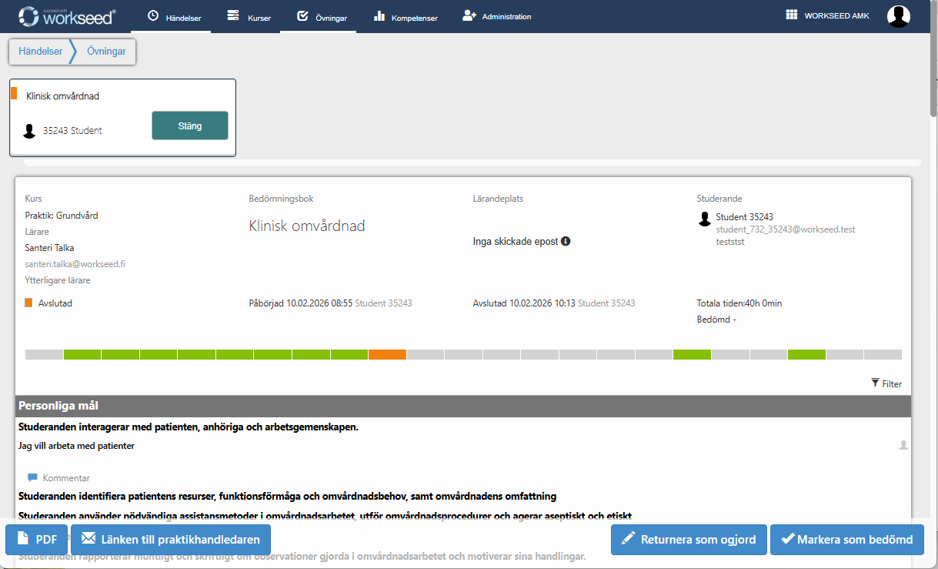
Task: Click the Kommentar speech bubble
Action: tap(32, 477)
